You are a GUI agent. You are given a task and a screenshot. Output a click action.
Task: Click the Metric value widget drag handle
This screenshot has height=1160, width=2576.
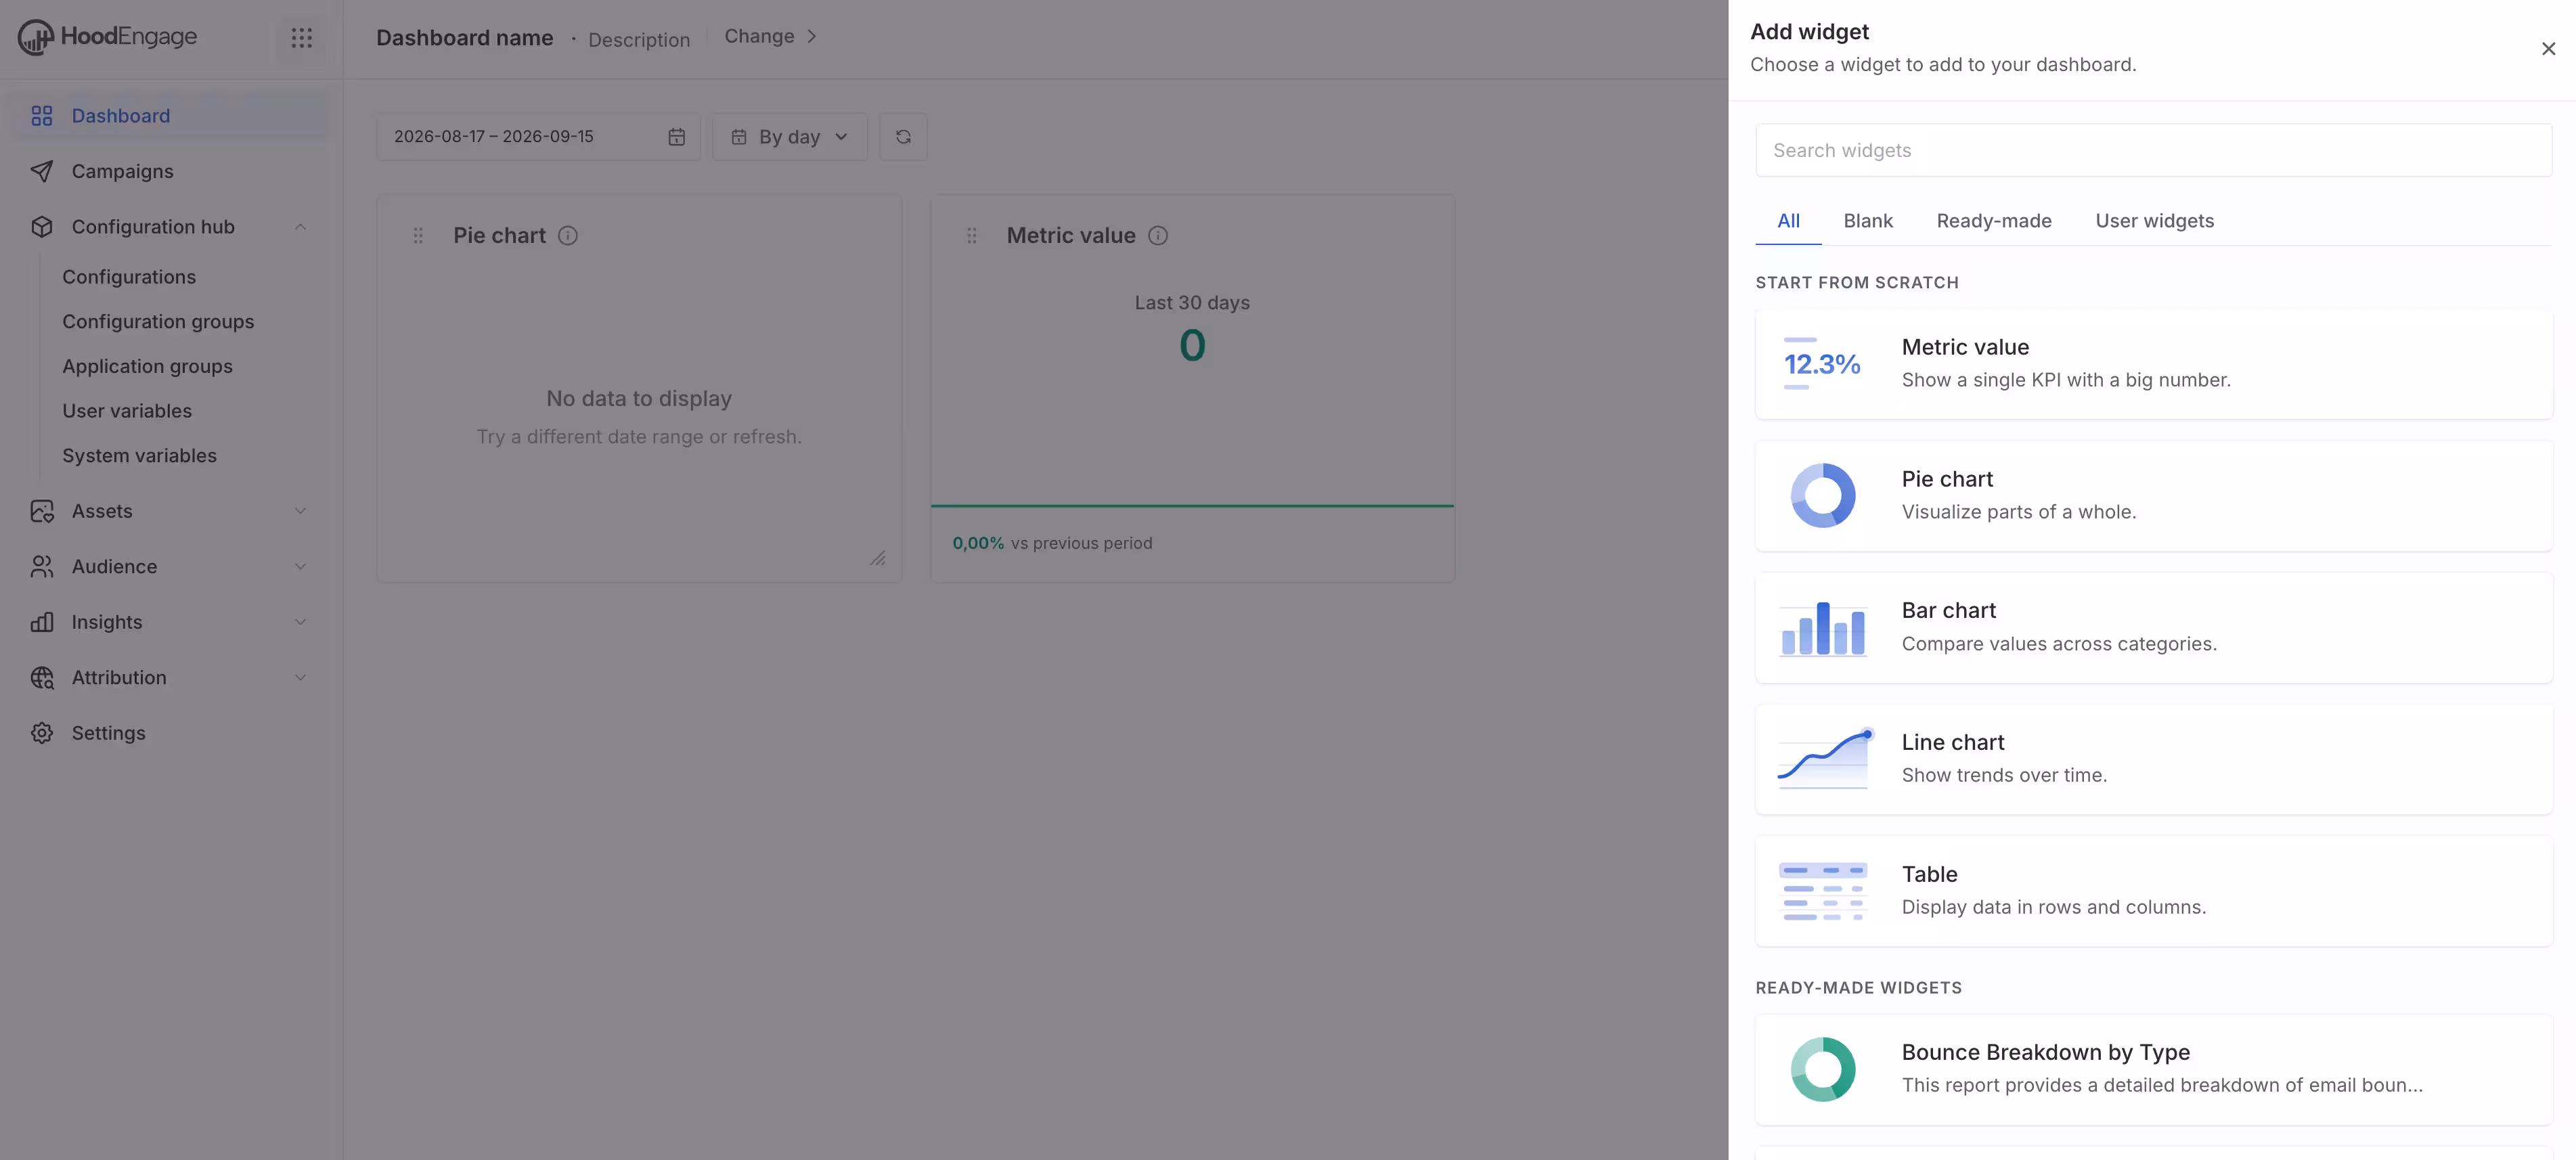[x=972, y=236]
